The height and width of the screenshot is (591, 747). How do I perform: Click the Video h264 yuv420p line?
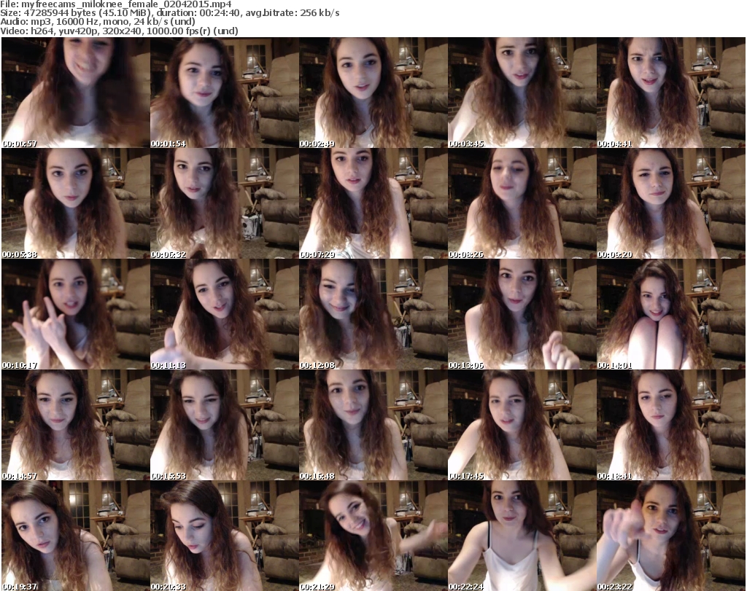tap(119, 31)
